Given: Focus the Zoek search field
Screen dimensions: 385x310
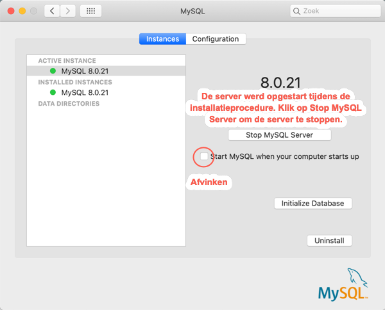Looking at the screenshot, I should 336,11.
